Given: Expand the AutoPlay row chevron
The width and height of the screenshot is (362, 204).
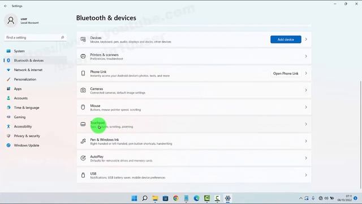Looking at the screenshot, I should (x=306, y=158).
